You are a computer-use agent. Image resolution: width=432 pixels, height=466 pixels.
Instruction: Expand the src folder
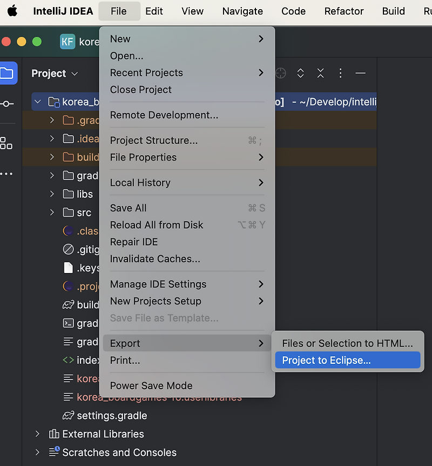pyautogui.click(x=51, y=212)
